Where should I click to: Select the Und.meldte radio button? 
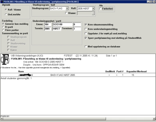point(6,14)
